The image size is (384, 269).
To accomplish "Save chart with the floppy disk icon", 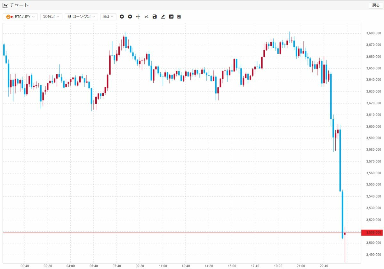I will [155, 17].
